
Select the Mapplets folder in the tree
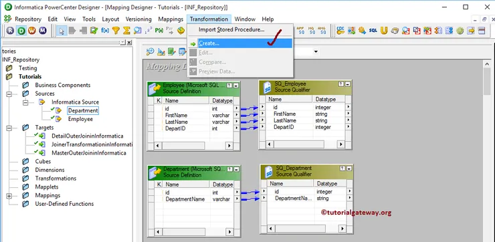(x=47, y=187)
